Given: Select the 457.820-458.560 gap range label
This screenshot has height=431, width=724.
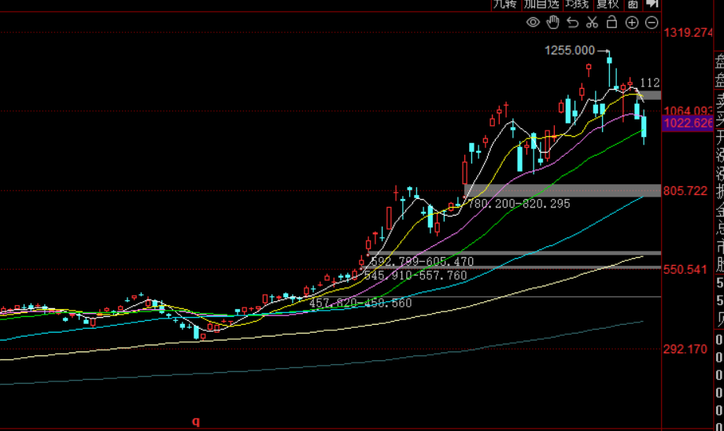Looking at the screenshot, I should 360,303.
